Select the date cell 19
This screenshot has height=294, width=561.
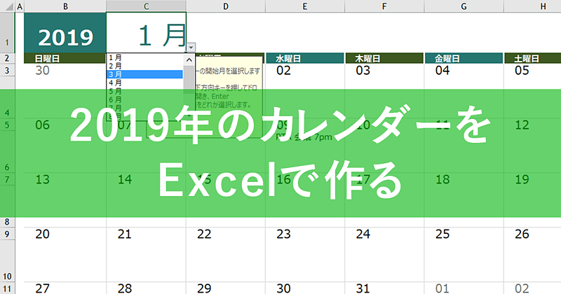[x=532, y=179]
